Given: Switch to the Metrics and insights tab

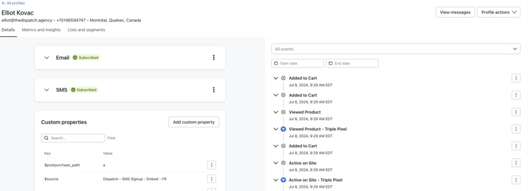Looking at the screenshot, I should [41, 30].
